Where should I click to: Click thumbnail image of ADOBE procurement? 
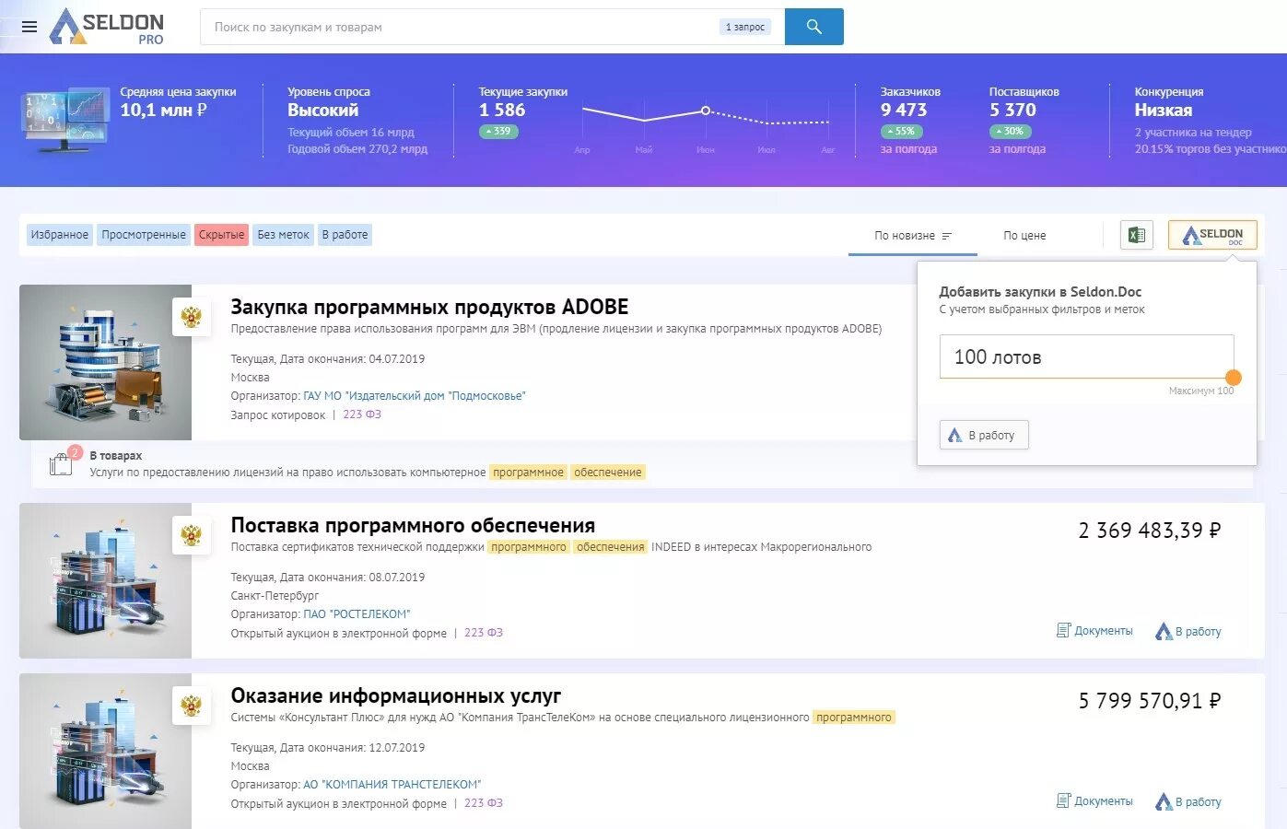click(x=105, y=362)
